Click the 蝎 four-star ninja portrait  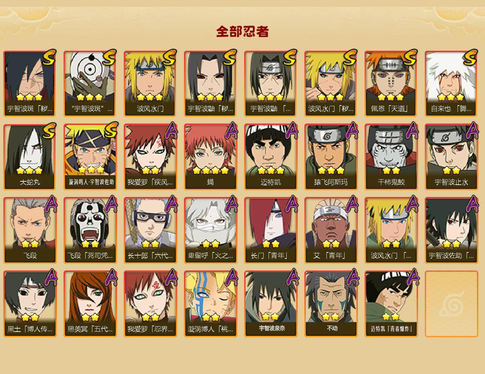point(211,157)
